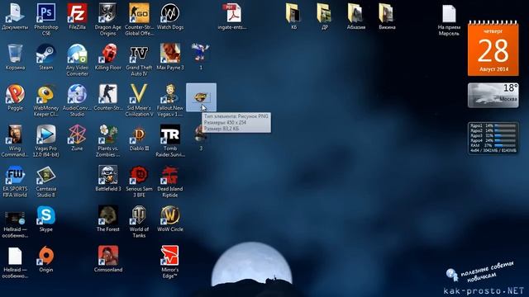Select the Steam shortcut
529x297 pixels.
[46, 54]
